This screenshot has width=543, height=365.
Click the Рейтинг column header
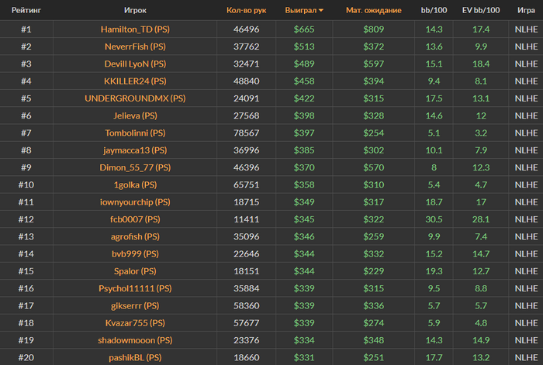click(x=26, y=11)
